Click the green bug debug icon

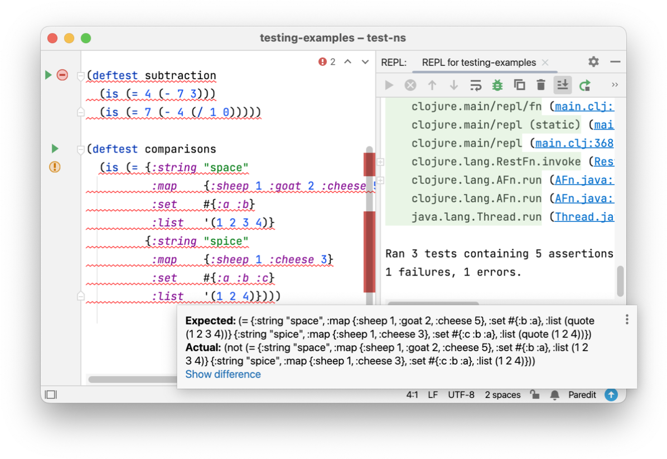coord(497,85)
